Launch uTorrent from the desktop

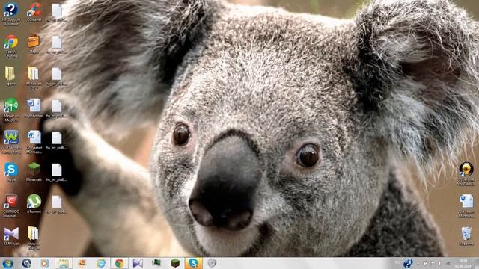coord(34,204)
